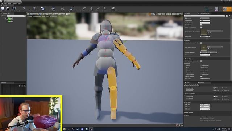Click the LOD Auto viewport button
The image size is (232, 131).
[62, 14]
